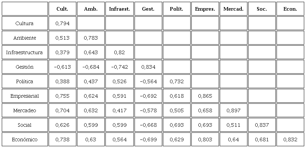Click the Cult. column header
The image size is (306, 148).
(x=62, y=9)
